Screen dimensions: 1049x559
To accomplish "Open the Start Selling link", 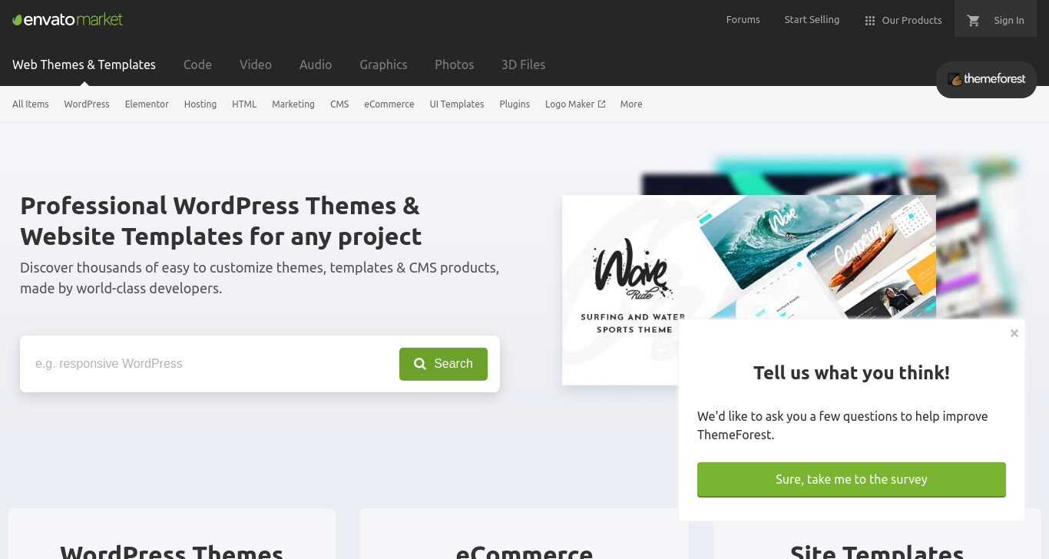I will pos(812,20).
